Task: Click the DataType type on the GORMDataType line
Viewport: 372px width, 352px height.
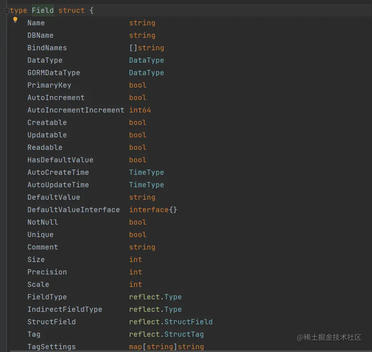Action: click(147, 73)
